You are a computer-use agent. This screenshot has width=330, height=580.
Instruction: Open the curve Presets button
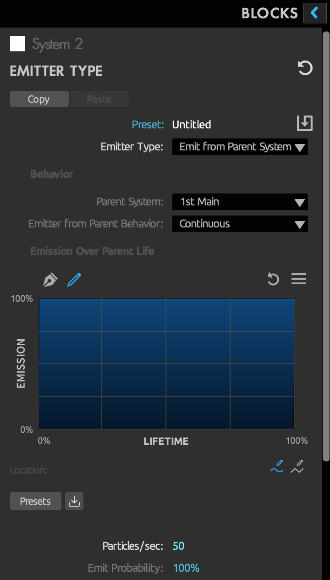coord(35,502)
